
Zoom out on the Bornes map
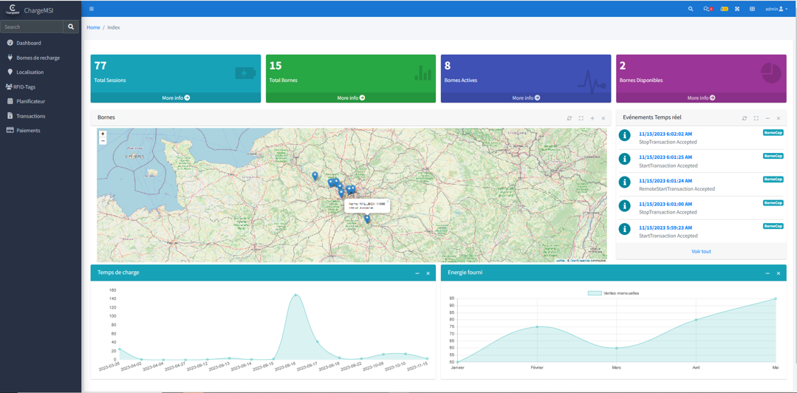(x=103, y=140)
